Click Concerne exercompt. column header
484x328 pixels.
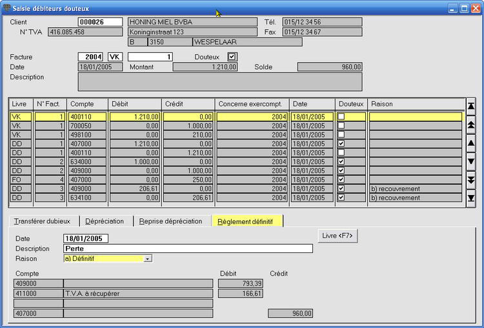coord(252,104)
